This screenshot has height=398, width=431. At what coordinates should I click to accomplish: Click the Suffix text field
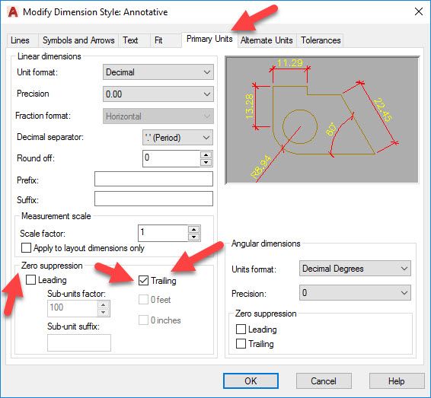click(x=154, y=199)
